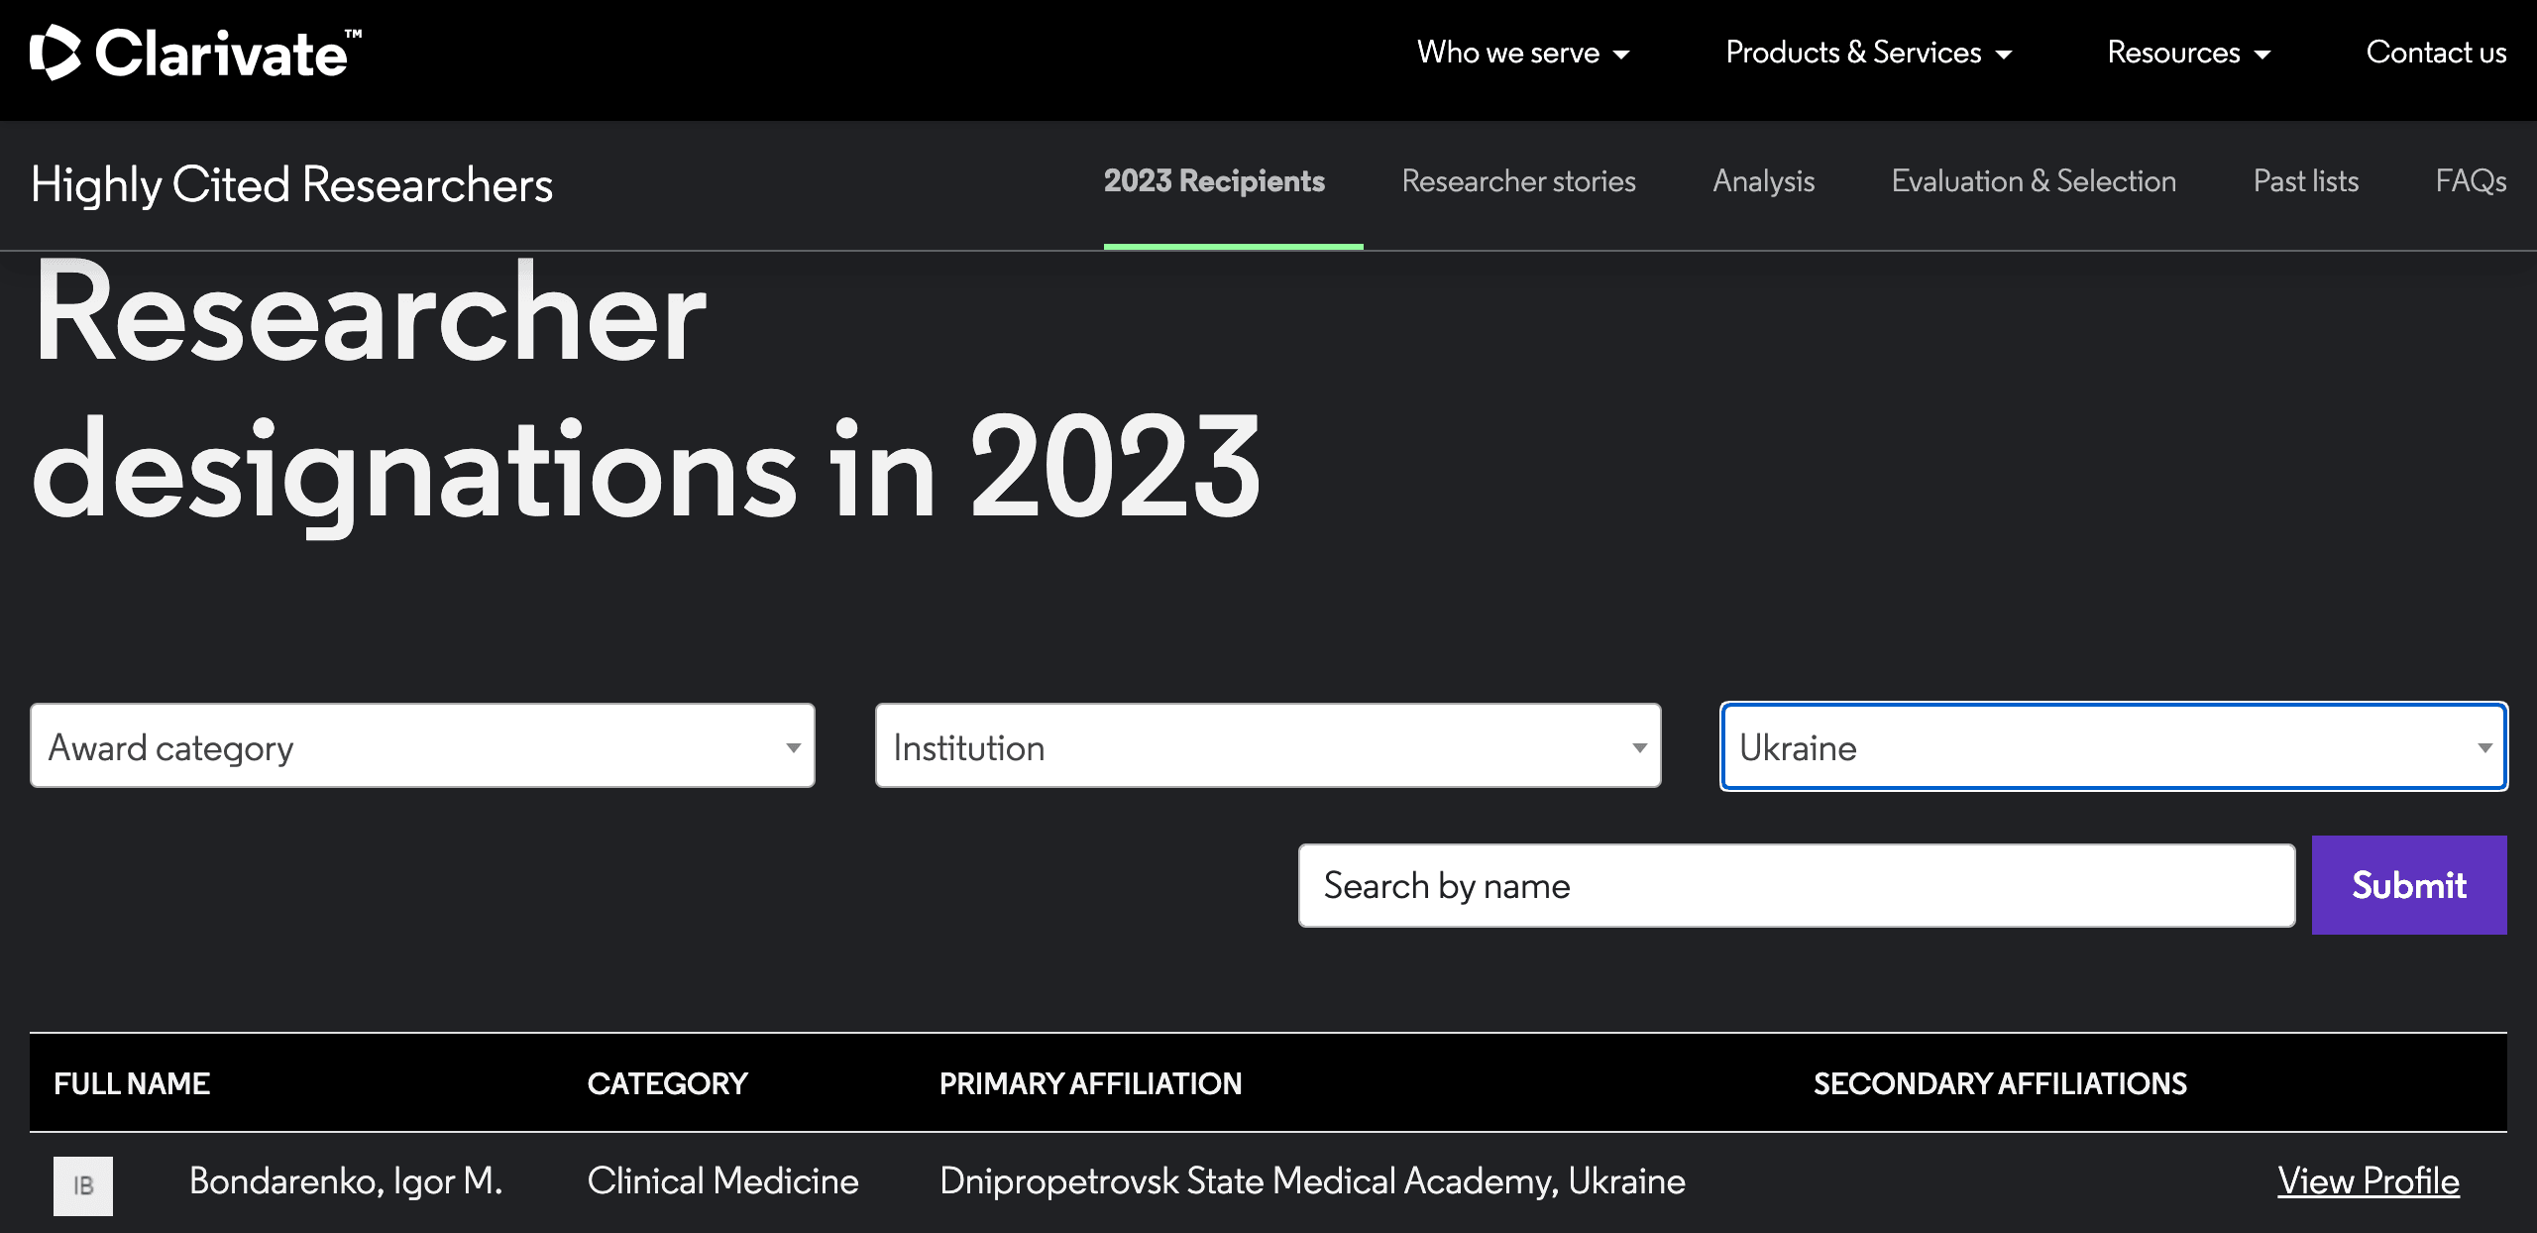Open the Award category dropdown
The image size is (2537, 1233).
pyautogui.click(x=422, y=746)
